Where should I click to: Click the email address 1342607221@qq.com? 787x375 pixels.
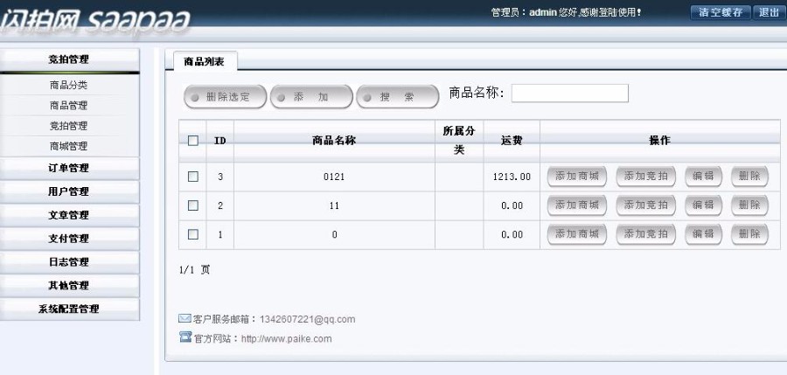307,319
